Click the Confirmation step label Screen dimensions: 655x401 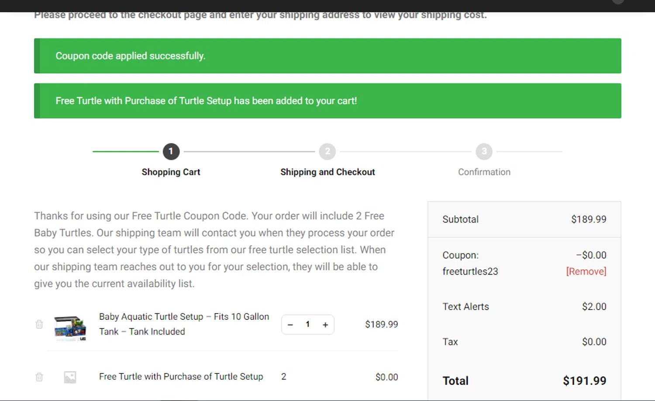(484, 172)
